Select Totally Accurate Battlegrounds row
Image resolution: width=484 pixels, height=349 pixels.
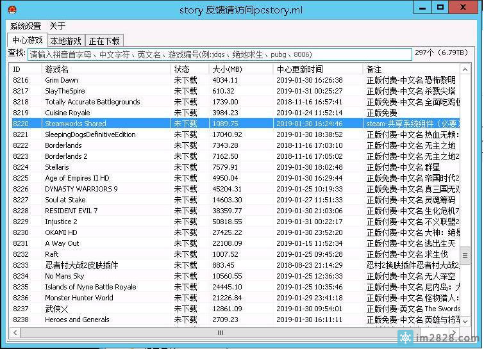[x=235, y=102]
